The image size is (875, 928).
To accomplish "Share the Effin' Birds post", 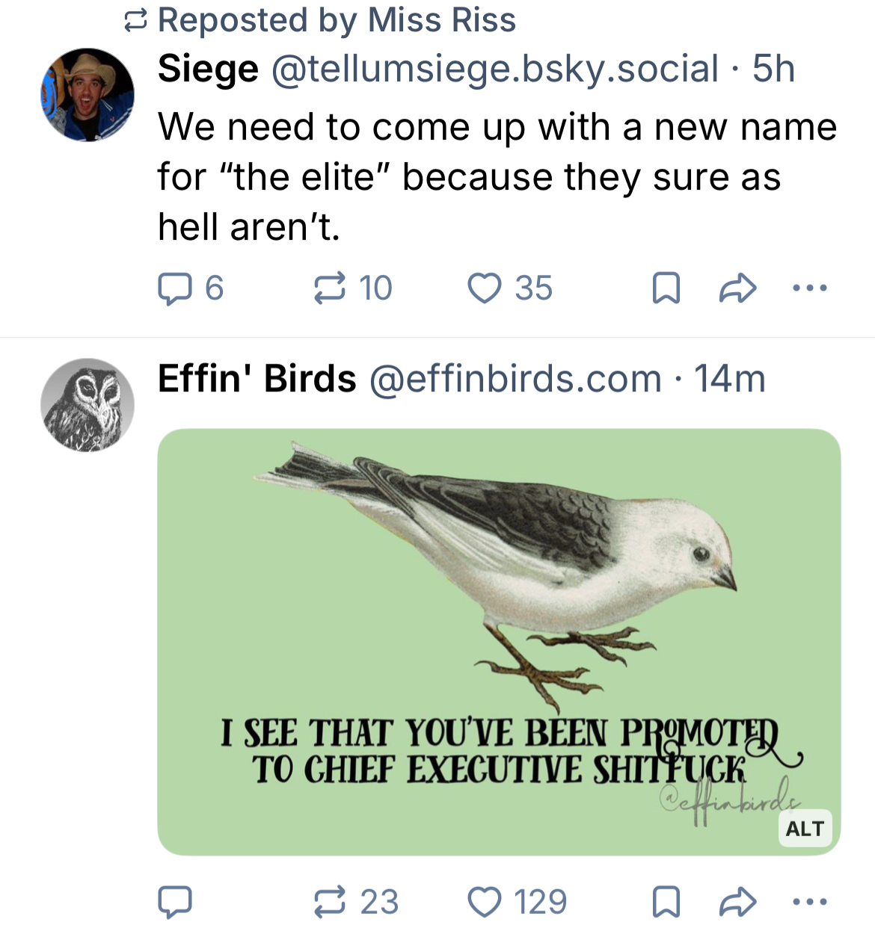I will (x=737, y=902).
